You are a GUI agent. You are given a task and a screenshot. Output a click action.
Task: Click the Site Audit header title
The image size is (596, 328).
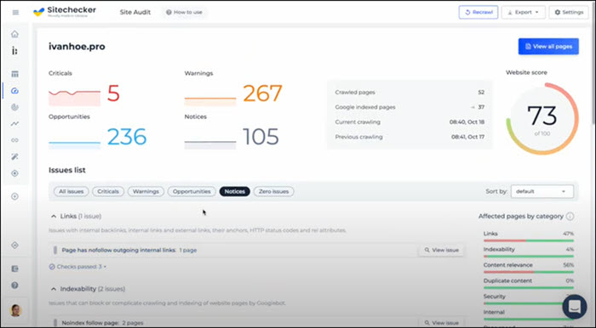[135, 12]
